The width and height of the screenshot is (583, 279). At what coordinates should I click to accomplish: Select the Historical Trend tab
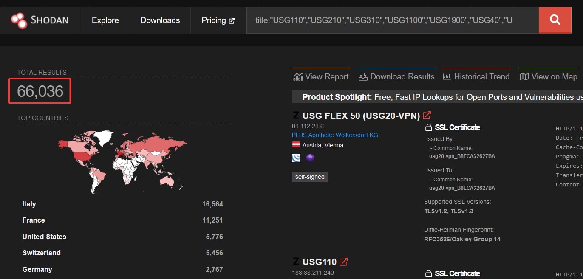[x=476, y=77]
